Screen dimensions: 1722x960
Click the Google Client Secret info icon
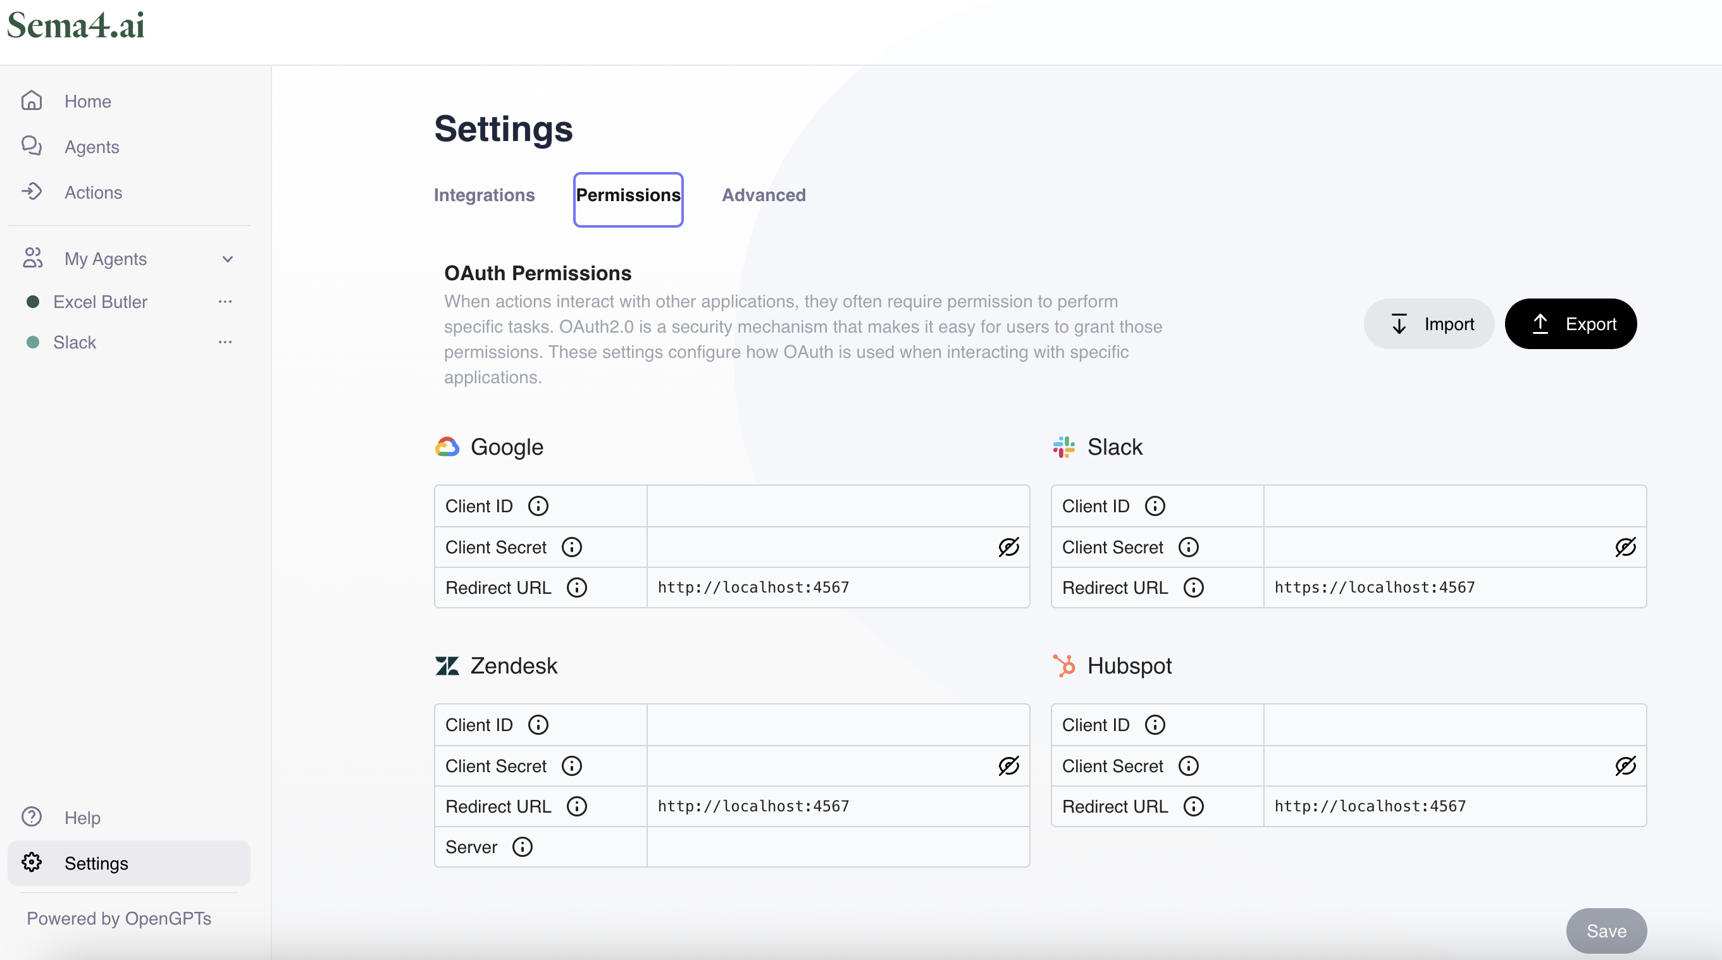pos(571,546)
